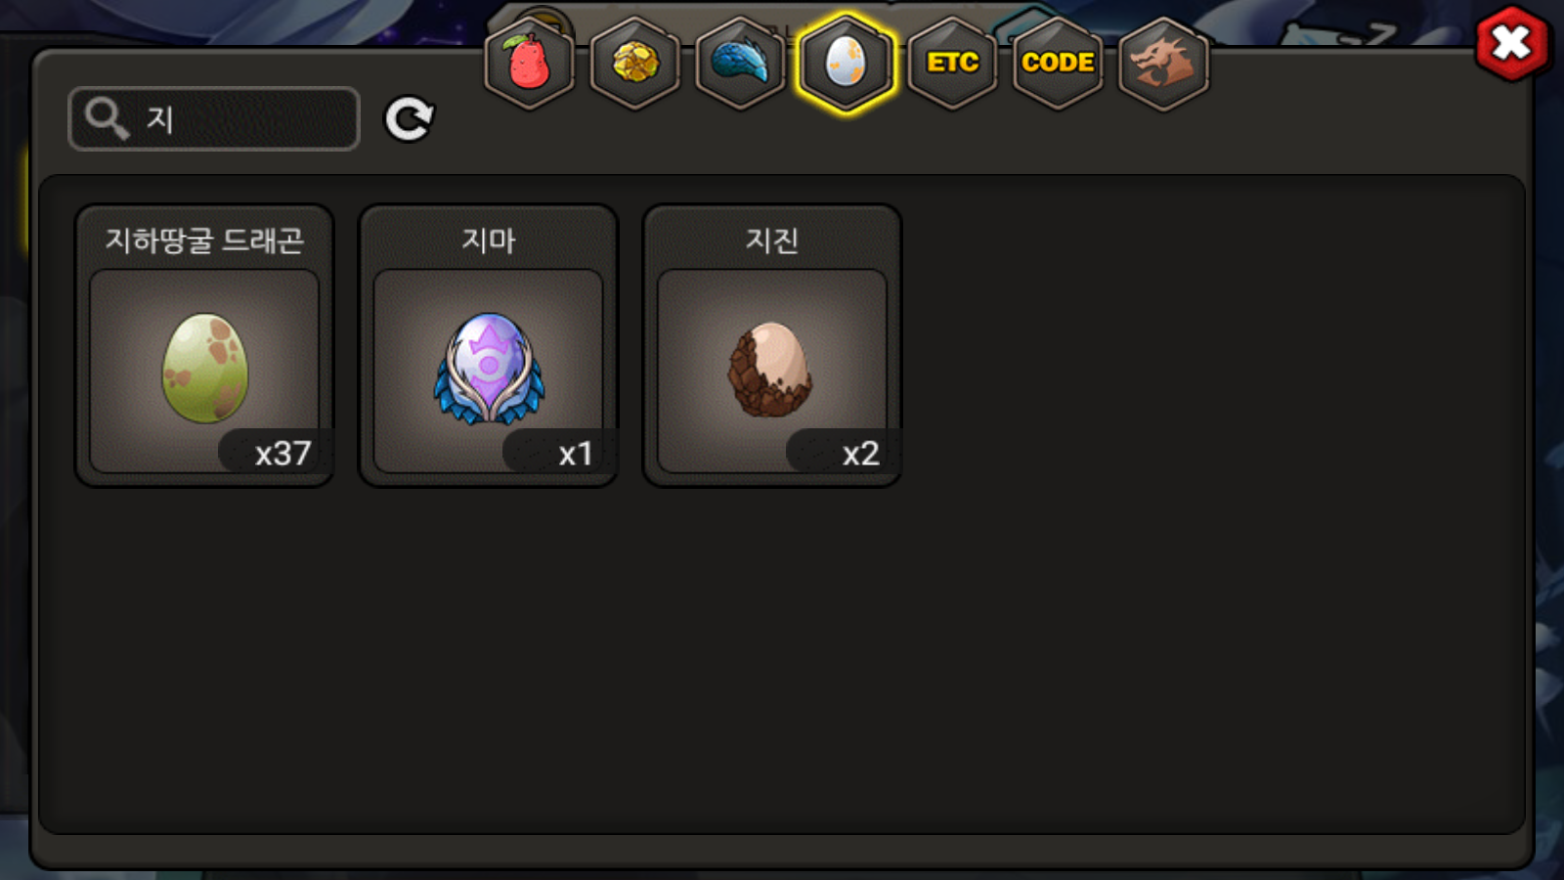
Task: Select the 지마 purple crystal egg
Action: pyautogui.click(x=489, y=369)
